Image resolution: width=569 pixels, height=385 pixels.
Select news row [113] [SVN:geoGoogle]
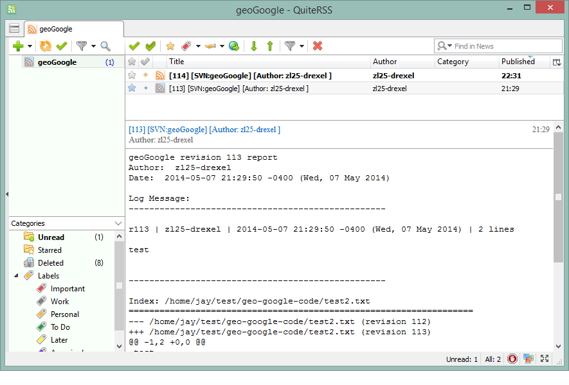pos(344,88)
